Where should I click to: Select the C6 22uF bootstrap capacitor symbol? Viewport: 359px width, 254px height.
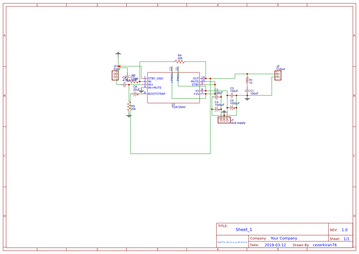(135, 94)
